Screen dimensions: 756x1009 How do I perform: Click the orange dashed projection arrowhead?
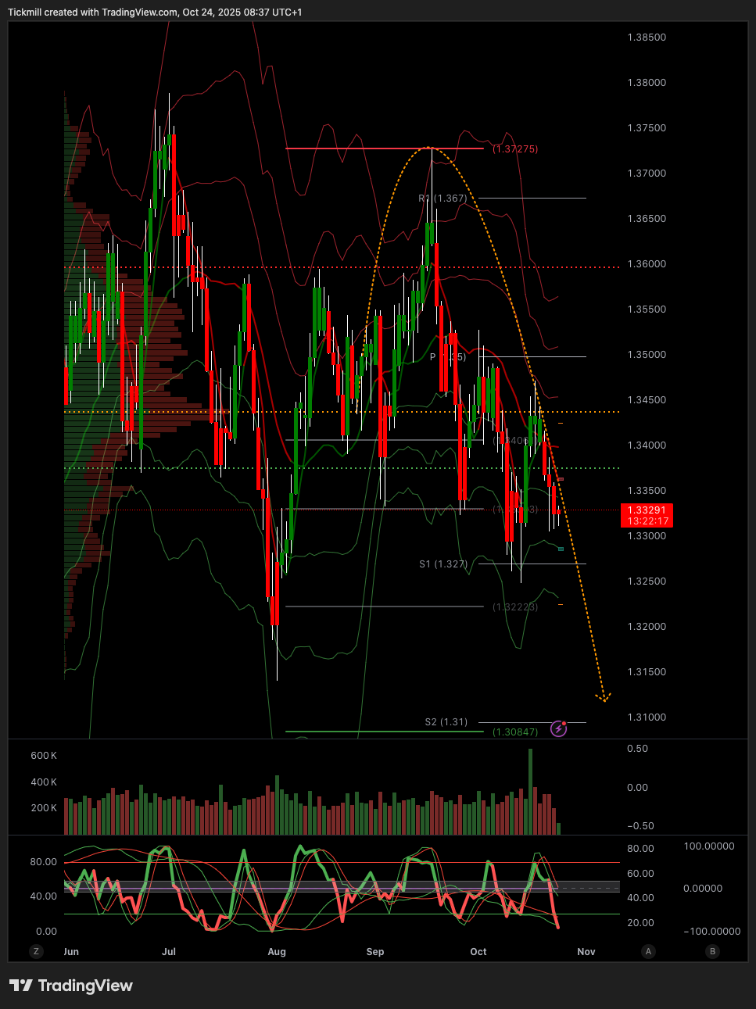click(x=604, y=696)
